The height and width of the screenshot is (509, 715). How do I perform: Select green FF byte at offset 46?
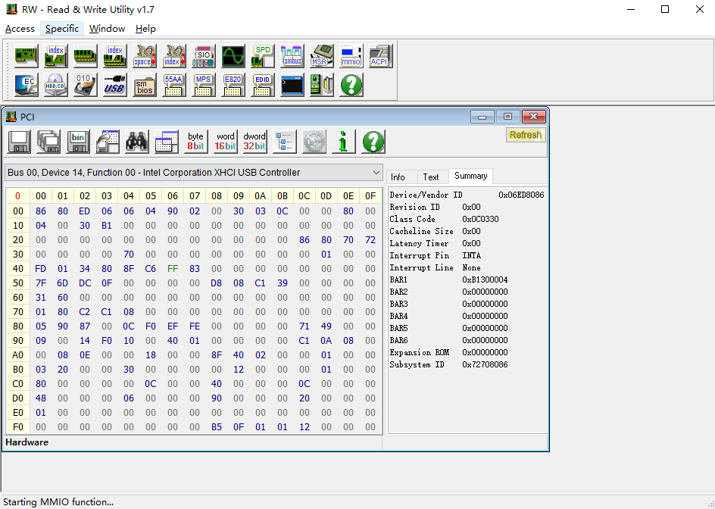coord(173,268)
